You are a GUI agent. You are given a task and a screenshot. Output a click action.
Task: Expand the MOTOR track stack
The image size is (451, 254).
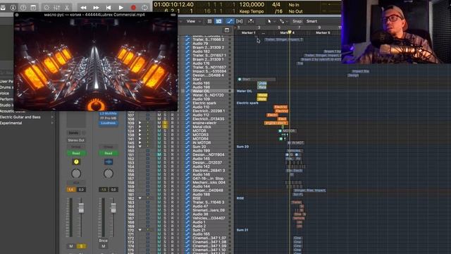pyautogui.click(x=140, y=131)
